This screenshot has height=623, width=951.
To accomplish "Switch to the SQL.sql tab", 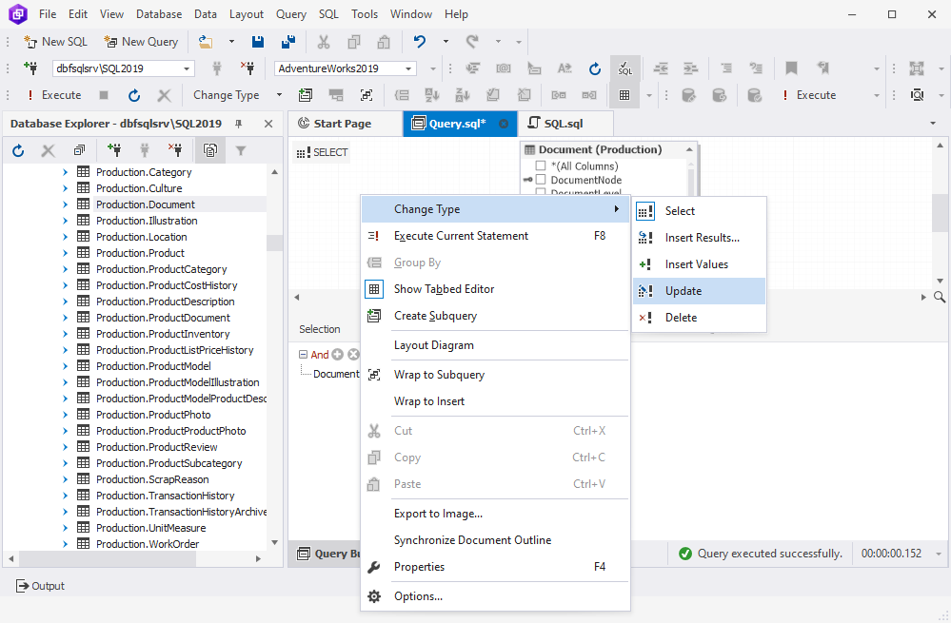I will point(563,123).
